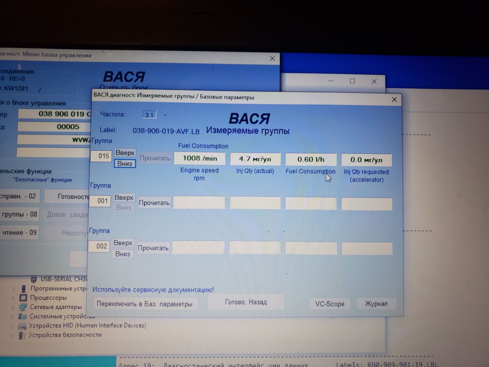Click the Inj Qty actual value 4.7 мг/ул
489x367 pixels.
pyautogui.click(x=255, y=159)
